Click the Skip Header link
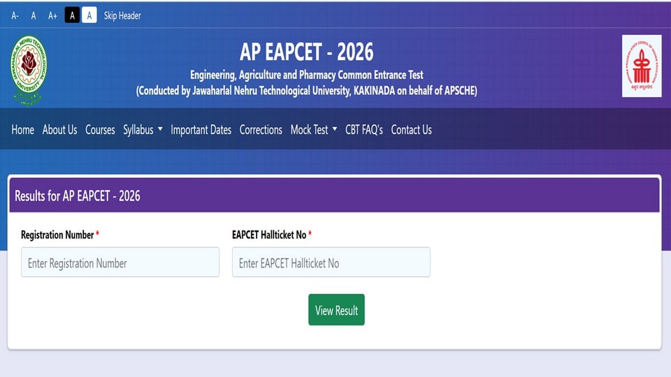The image size is (671, 377). pos(122,16)
